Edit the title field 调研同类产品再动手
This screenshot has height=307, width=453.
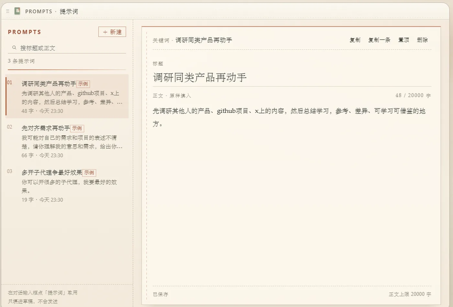(292, 77)
